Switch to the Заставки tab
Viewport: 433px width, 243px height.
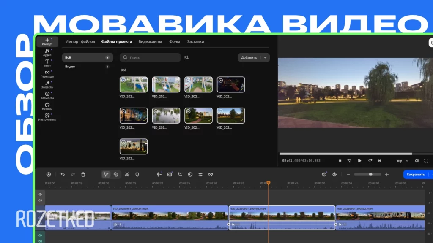tap(195, 41)
